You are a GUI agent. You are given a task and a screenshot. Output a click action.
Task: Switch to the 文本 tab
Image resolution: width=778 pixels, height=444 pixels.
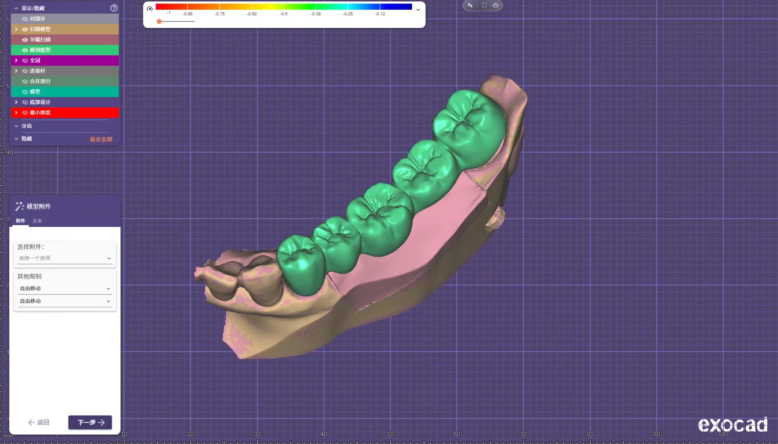point(37,221)
